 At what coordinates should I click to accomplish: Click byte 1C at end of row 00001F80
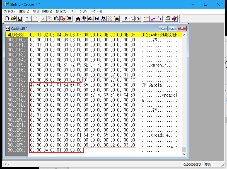pyautogui.click(x=133, y=80)
